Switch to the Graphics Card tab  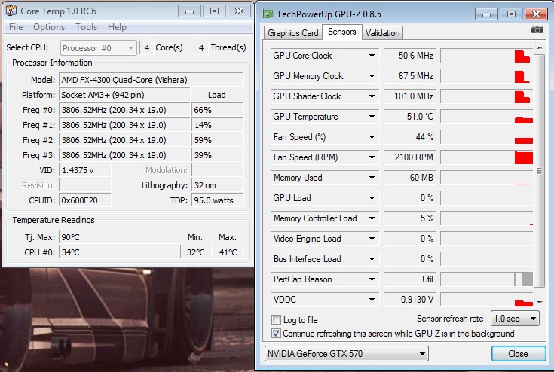pyautogui.click(x=293, y=33)
